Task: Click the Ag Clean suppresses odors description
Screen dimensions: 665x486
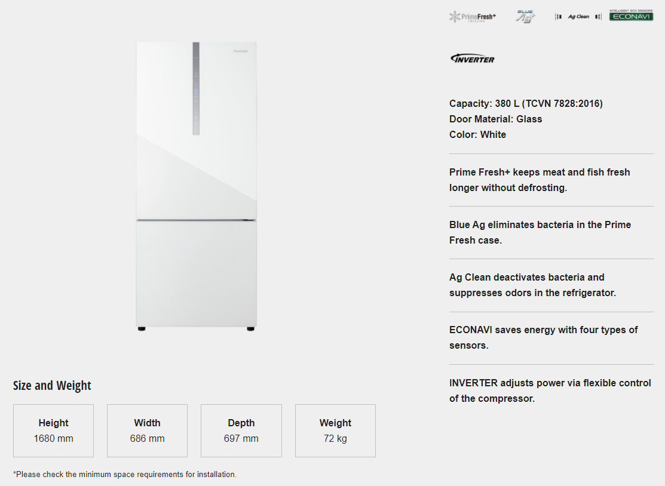Action: pyautogui.click(x=532, y=285)
